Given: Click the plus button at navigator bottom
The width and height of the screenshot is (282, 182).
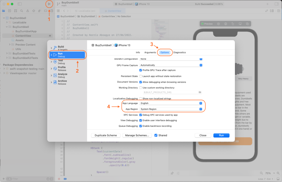Looking at the screenshot, I should tap(4, 179).
